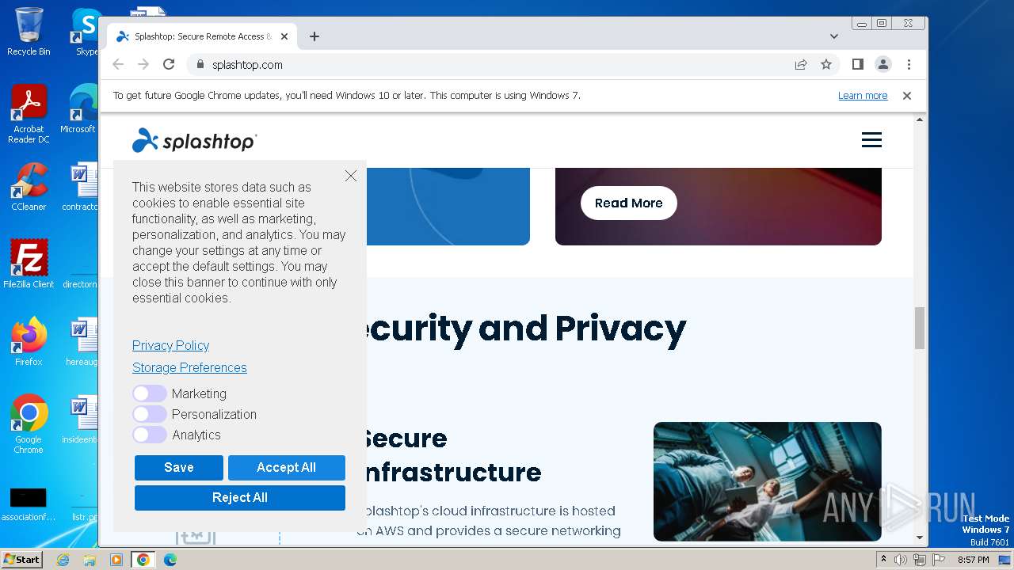Toggle the Chrome side panel
Viewport: 1014px width, 570px height.
[857, 65]
